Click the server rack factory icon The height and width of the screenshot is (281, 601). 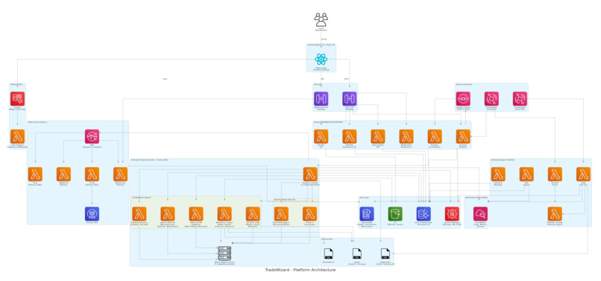pos(224,253)
